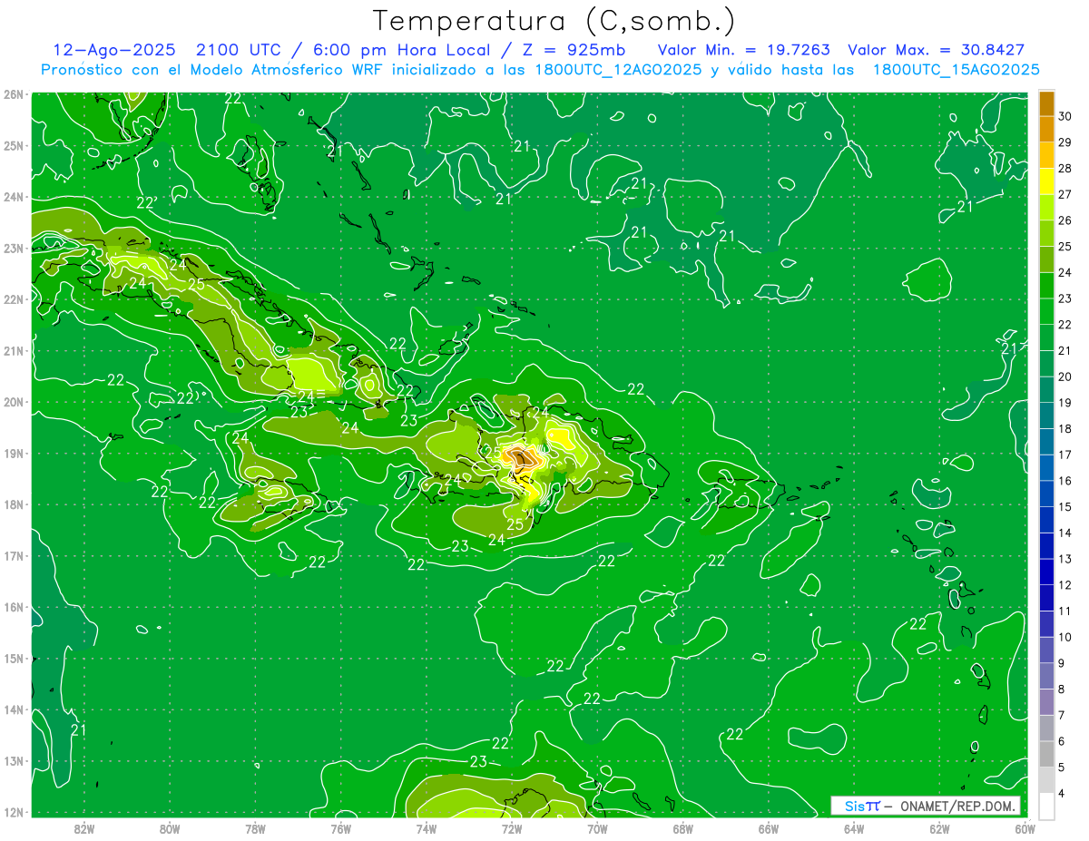
Task: Click the '74W' longitude axis label
Action: click(426, 828)
